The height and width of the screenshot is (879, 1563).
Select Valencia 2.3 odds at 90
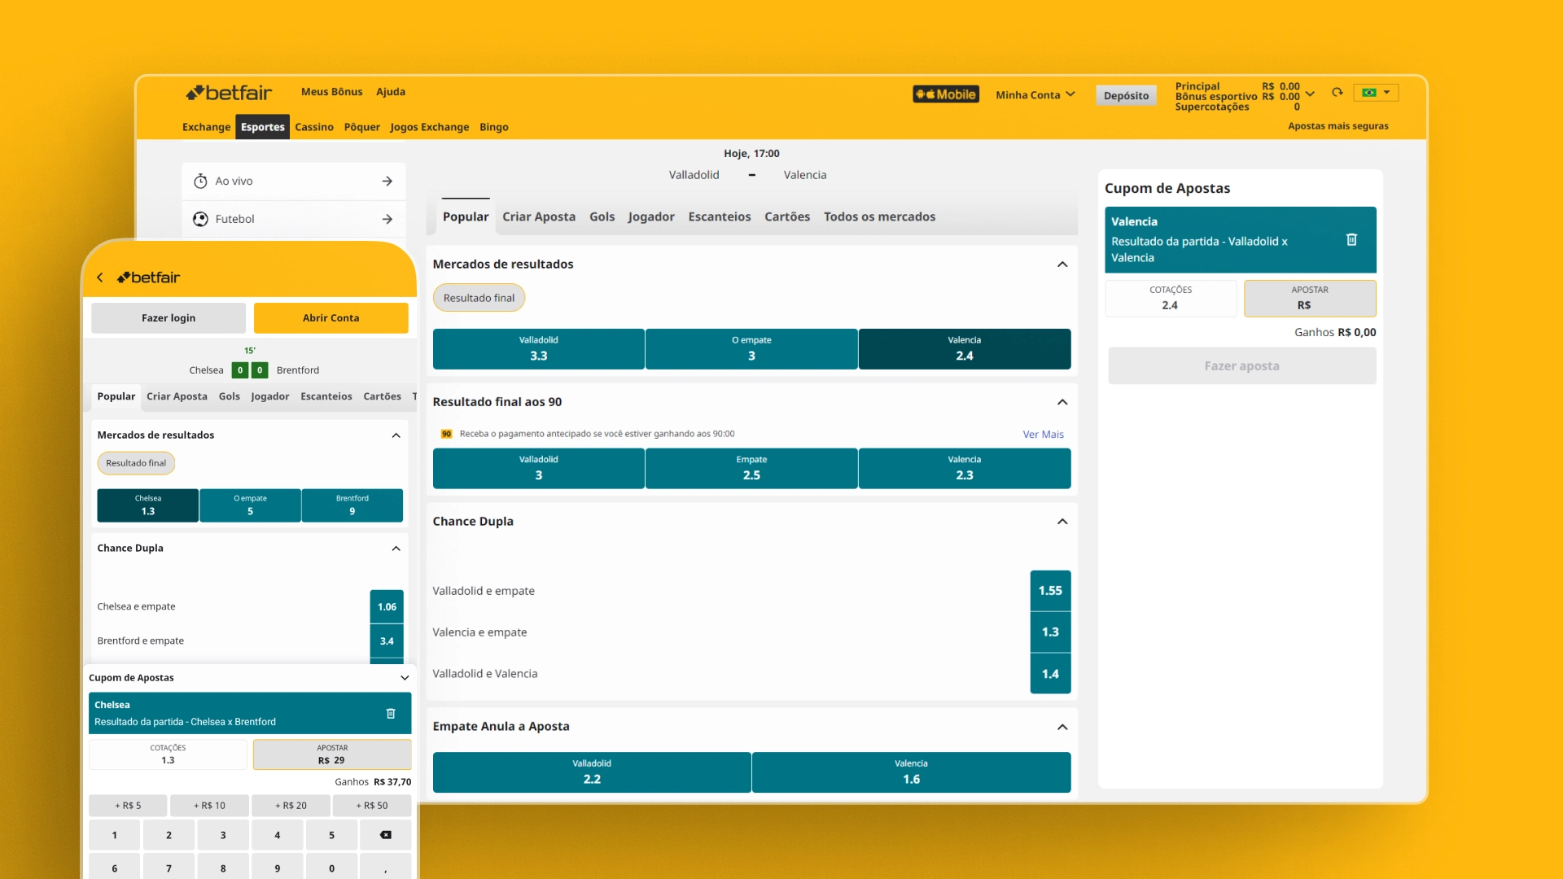[x=965, y=469]
